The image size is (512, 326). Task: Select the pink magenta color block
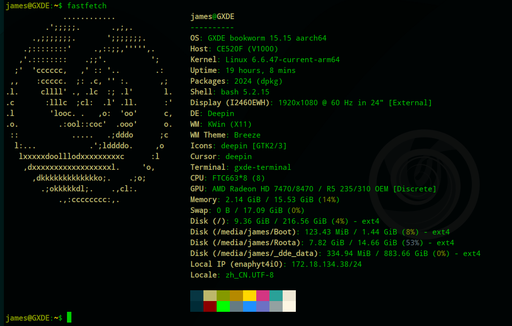click(263, 296)
